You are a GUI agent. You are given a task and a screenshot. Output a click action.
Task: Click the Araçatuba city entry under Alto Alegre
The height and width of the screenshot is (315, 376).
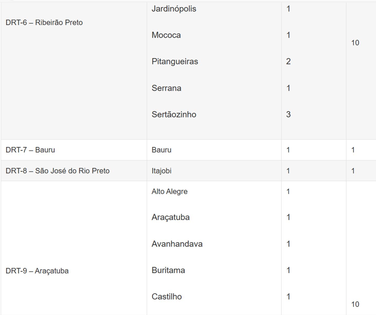point(171,217)
